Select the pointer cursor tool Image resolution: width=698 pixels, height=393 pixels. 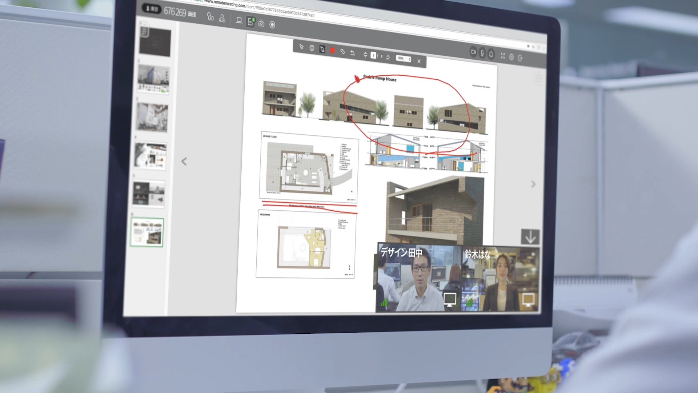click(301, 47)
